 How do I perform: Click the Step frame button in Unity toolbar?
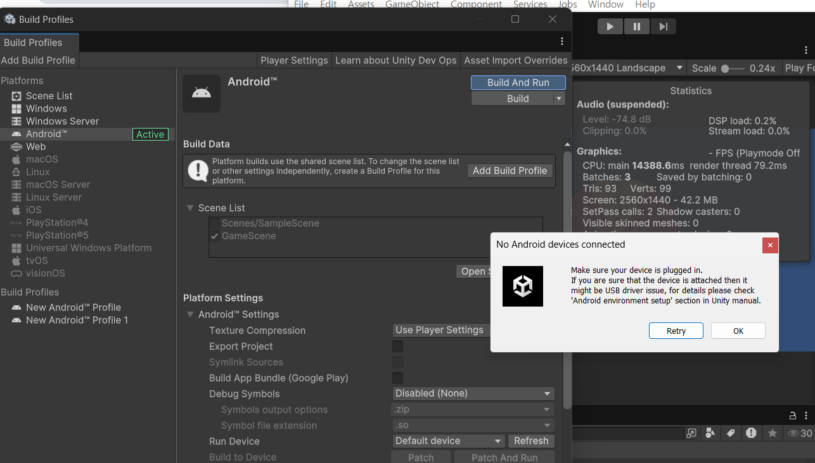click(663, 27)
